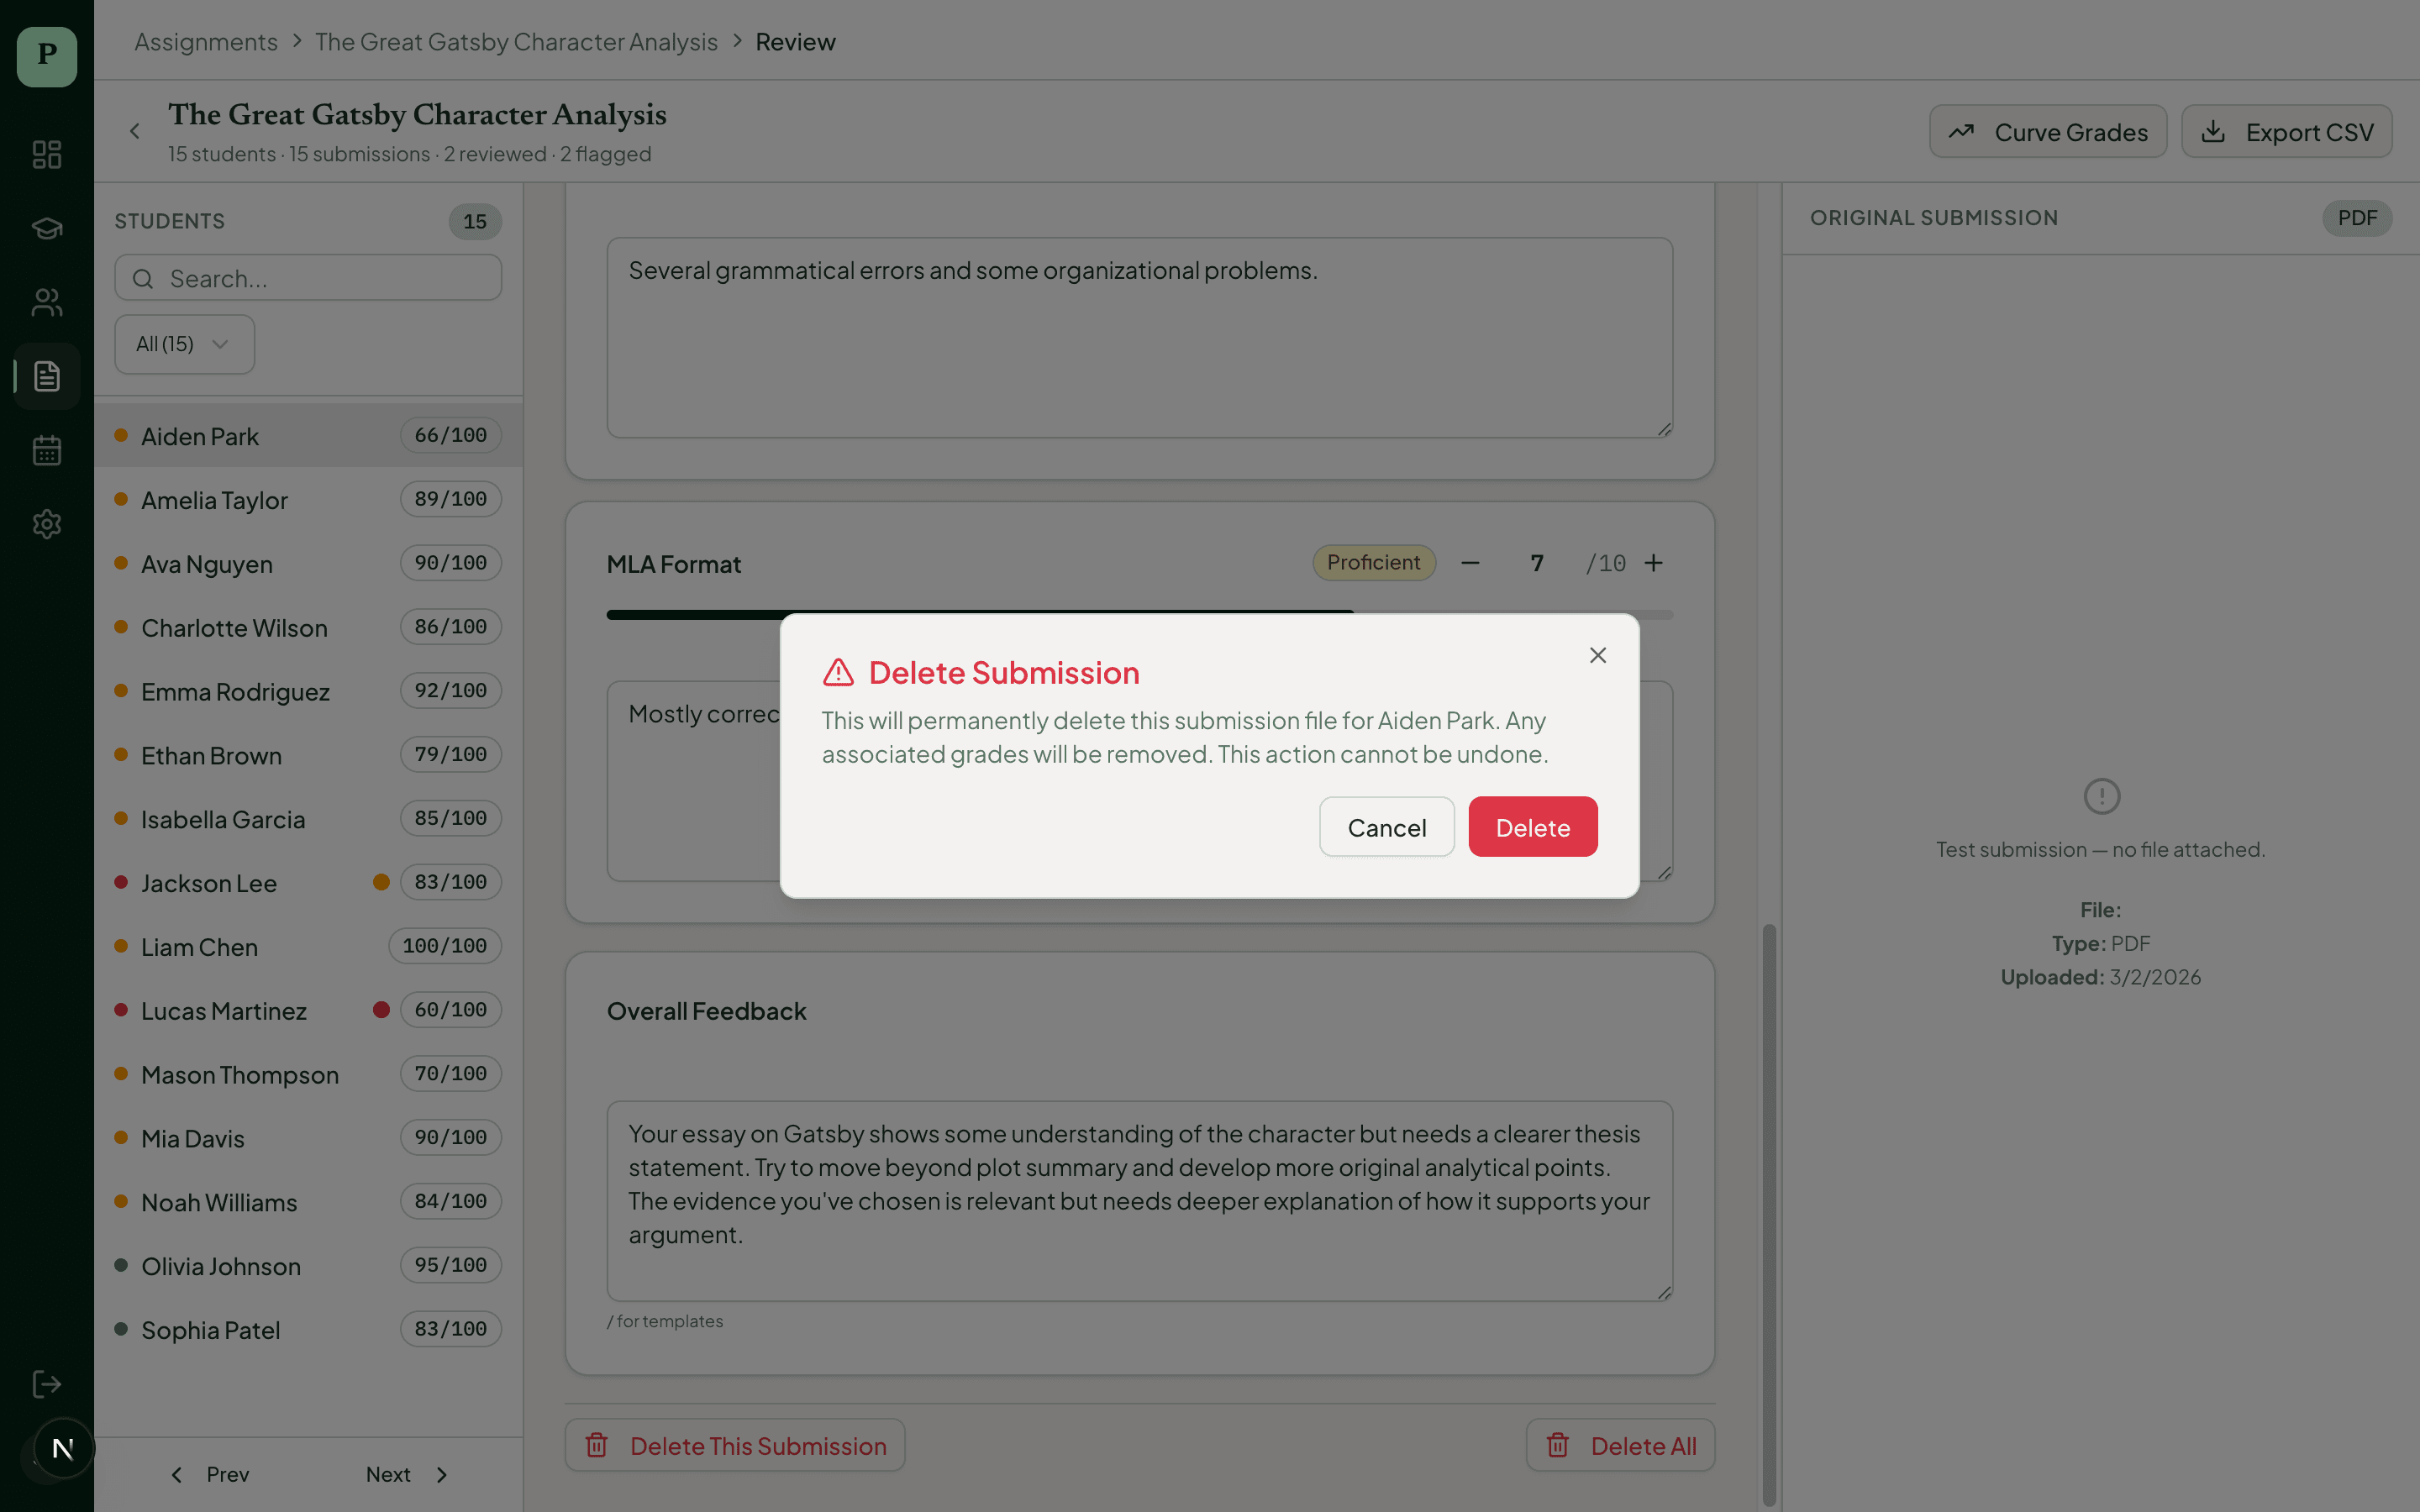Click the dashboard grid icon in sidebar
The width and height of the screenshot is (2420, 1512).
(x=47, y=154)
